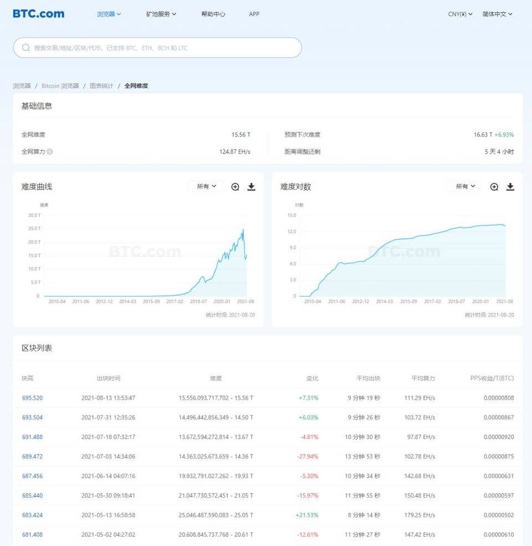Open the 浏览器 dropdown menu
532x546 pixels.
[109, 14]
